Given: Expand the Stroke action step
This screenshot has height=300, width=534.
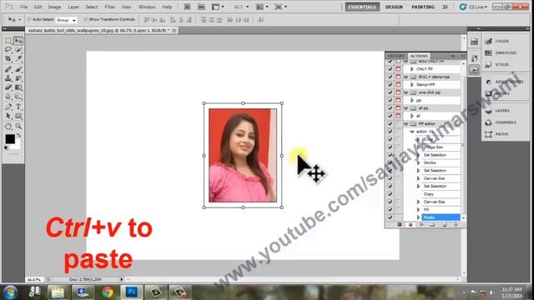Looking at the screenshot, I should click(x=419, y=163).
